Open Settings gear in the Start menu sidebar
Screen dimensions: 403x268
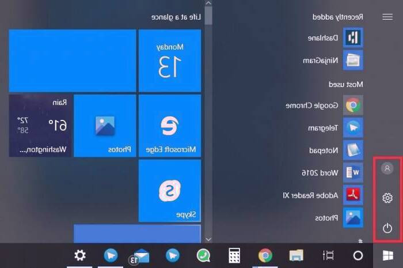(x=387, y=198)
